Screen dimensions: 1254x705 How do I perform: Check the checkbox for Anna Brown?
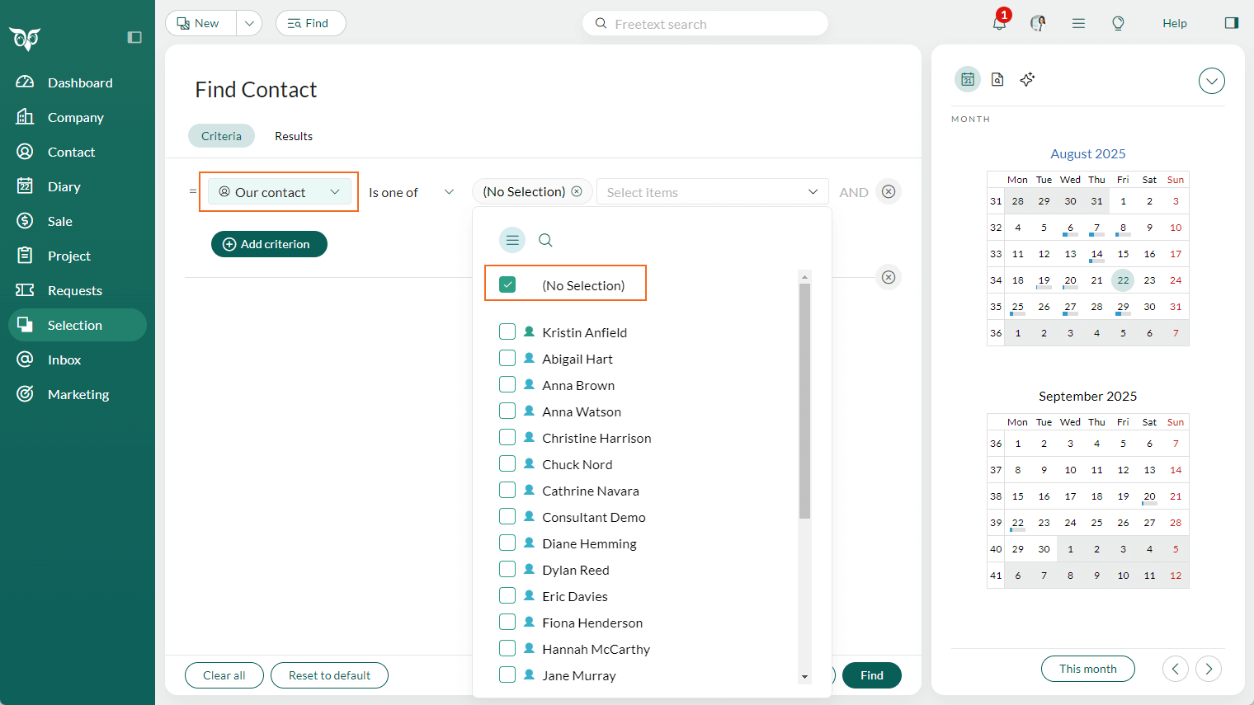click(507, 384)
